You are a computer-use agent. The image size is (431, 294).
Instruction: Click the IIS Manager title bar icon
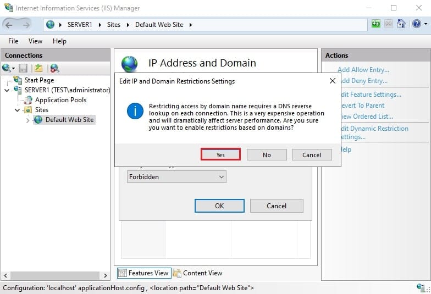click(9, 8)
